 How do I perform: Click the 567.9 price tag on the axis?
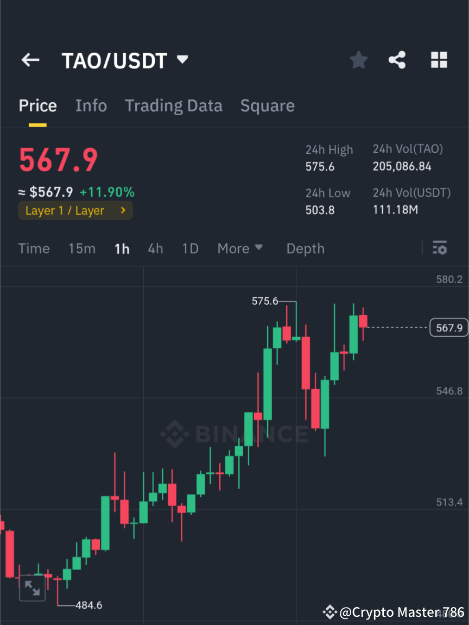(x=449, y=327)
